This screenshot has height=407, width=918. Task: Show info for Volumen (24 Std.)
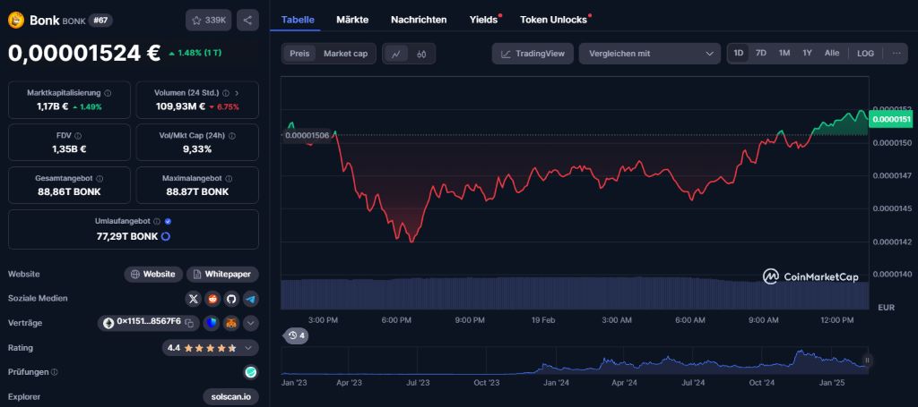226,93
